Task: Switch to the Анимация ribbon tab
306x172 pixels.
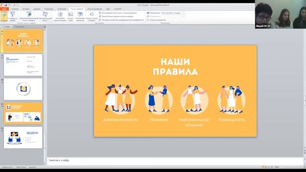Action: (x=62, y=9)
